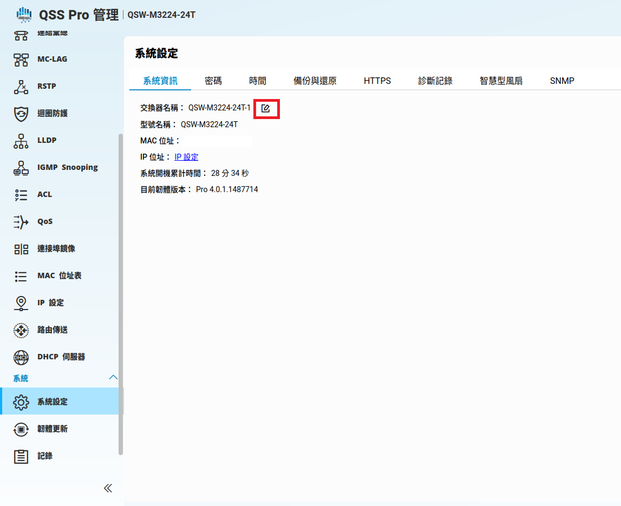Viewport: 621px width, 506px height.
Task: Switch to the 系統資訊 tab
Action: pos(160,81)
